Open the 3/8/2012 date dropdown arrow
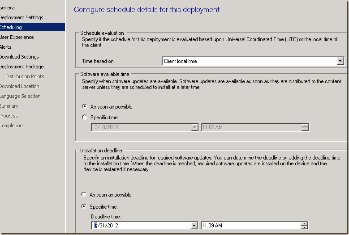349x235 pixels. tap(194, 127)
